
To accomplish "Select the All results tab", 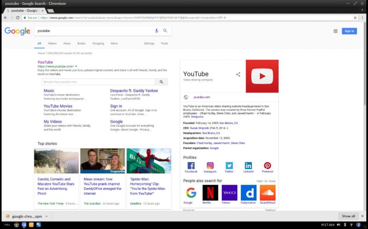I will [x=39, y=44].
